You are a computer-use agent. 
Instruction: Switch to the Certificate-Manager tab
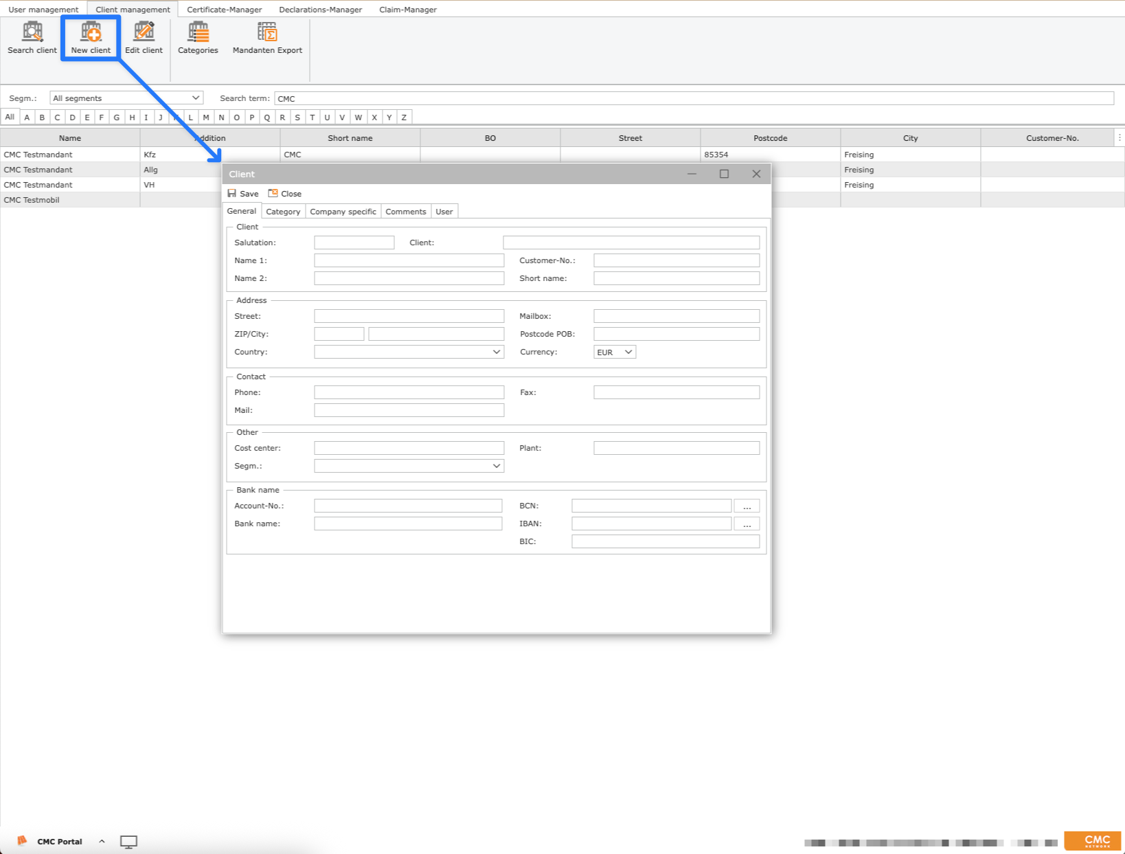pos(224,10)
